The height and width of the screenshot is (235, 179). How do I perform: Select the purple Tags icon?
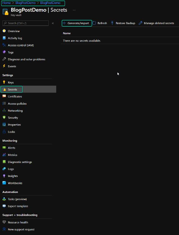tap(4, 52)
